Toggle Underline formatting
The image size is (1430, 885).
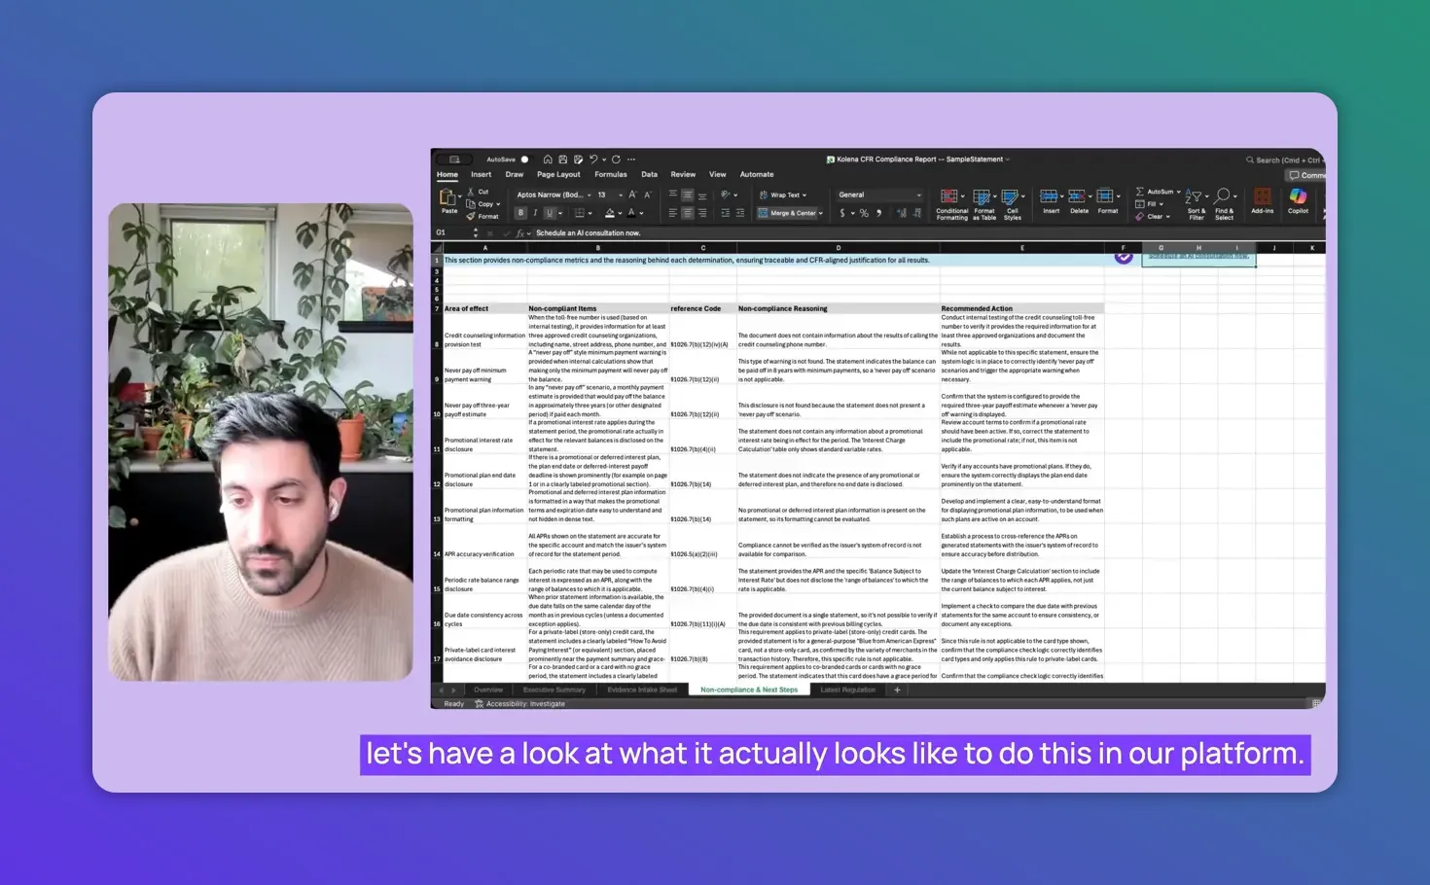pos(550,213)
